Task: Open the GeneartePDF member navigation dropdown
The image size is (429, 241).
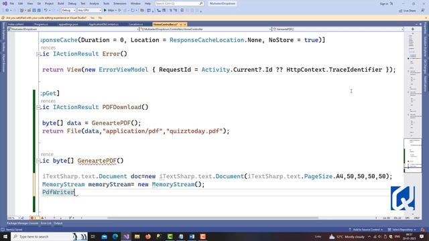Action: point(338,29)
